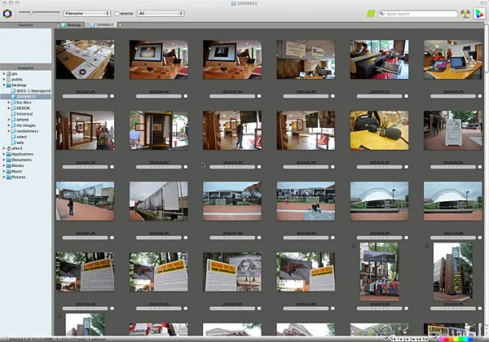Click the DSC6101.JPG filename label
The width and height of the screenshot is (489, 342).
pyautogui.click(x=86, y=304)
